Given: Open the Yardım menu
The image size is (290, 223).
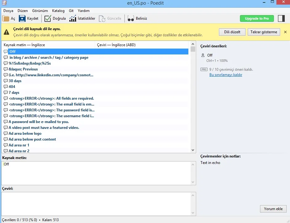Looking at the screenshot, I should [x=84, y=11].
